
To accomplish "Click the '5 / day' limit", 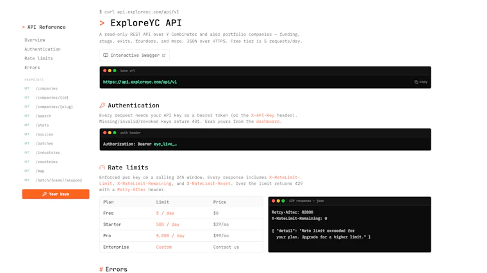I will [165, 213].
